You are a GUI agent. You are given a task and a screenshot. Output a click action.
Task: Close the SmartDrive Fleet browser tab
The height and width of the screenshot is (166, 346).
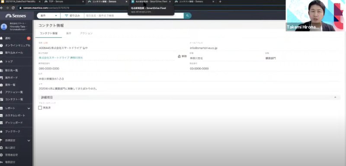point(170,2)
